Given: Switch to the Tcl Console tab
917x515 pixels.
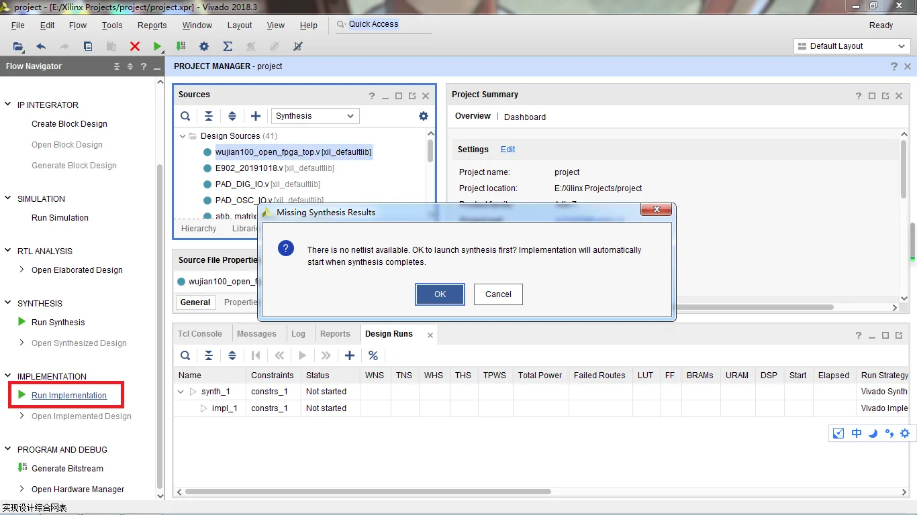Looking at the screenshot, I should [200, 334].
